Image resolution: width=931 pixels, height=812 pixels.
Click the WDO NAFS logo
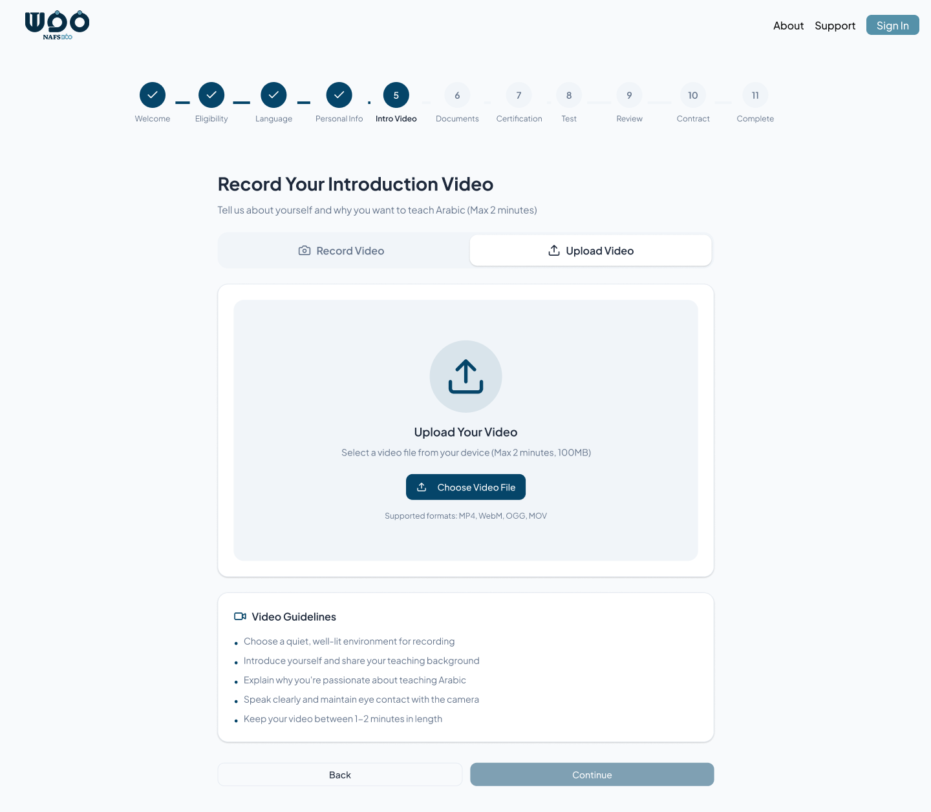[x=57, y=25]
